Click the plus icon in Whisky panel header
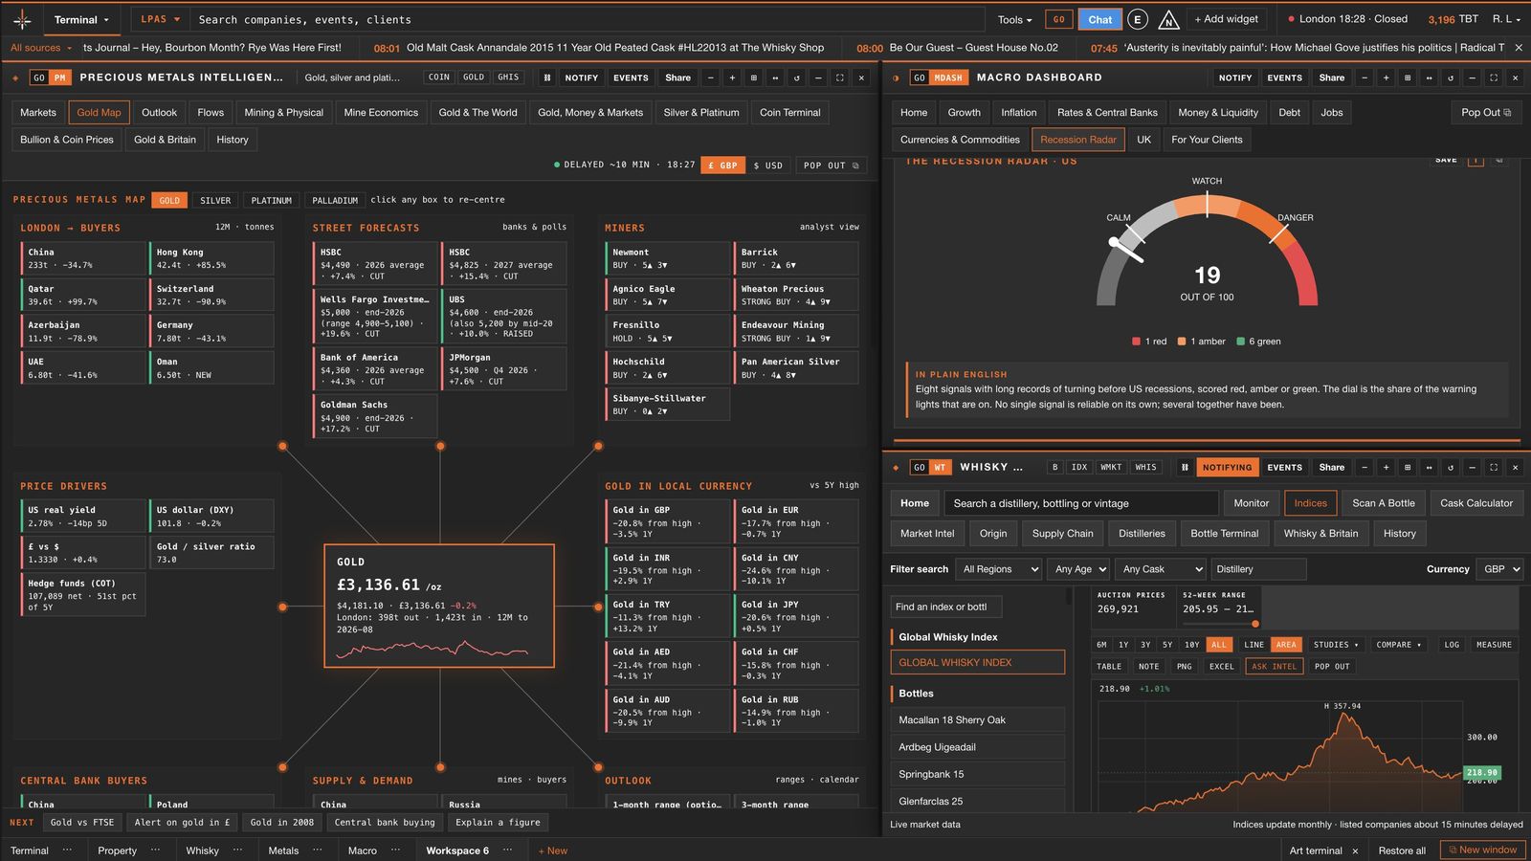Image resolution: width=1531 pixels, height=861 pixels. 1386,467
